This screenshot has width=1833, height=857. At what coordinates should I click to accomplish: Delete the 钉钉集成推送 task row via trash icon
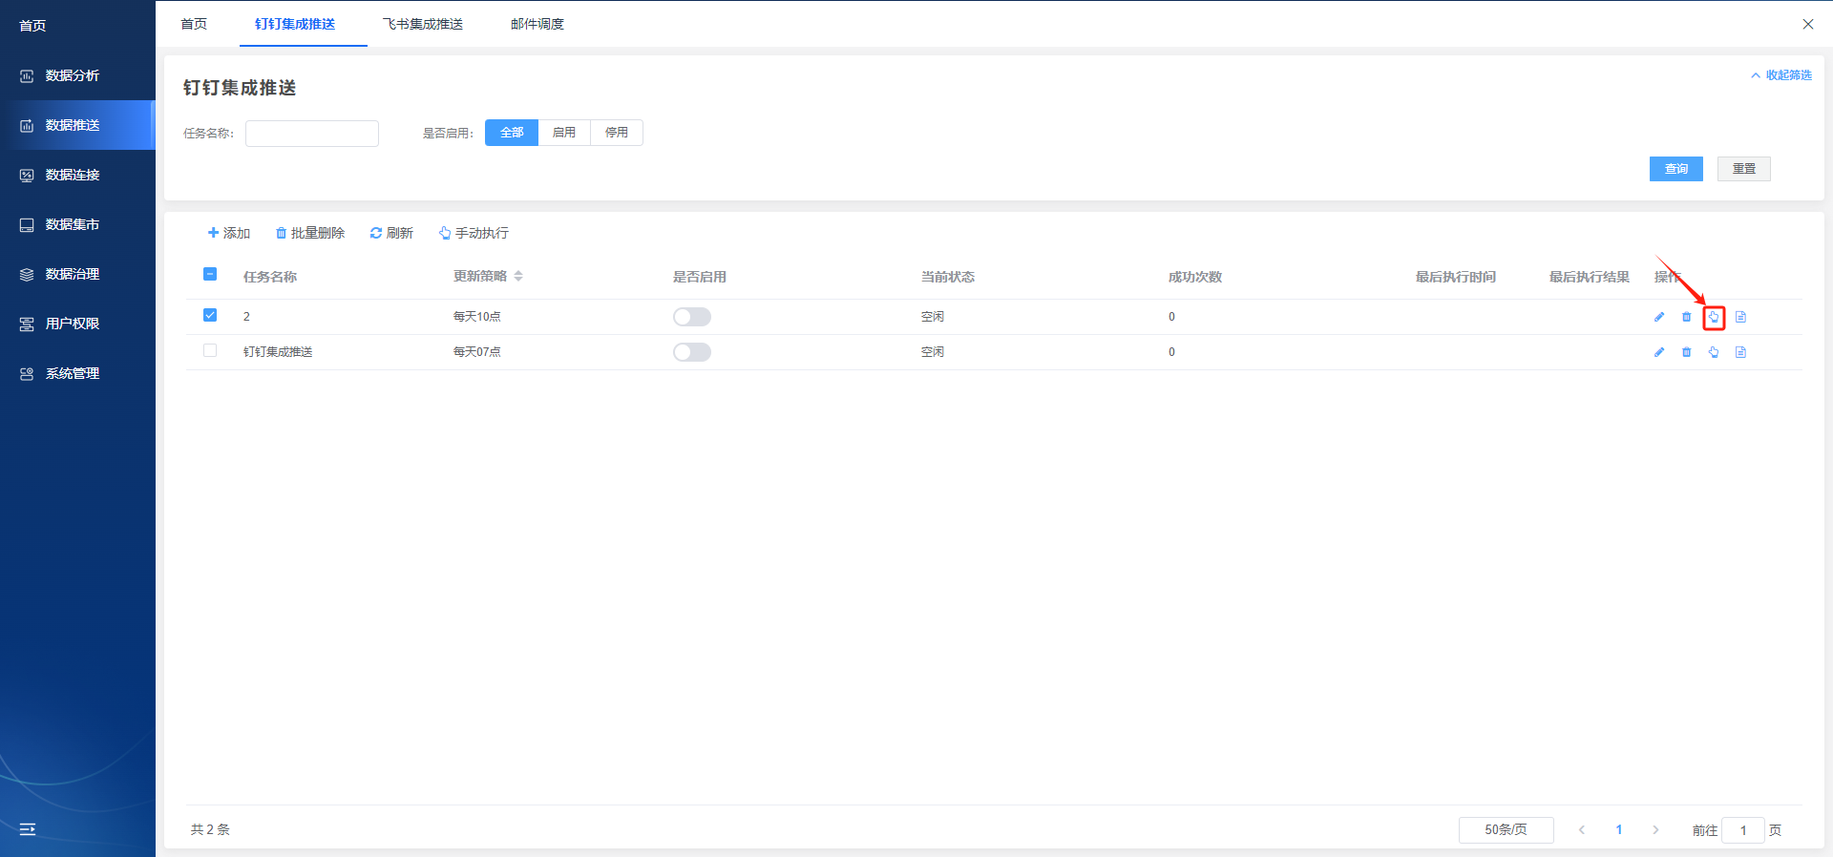point(1686,352)
